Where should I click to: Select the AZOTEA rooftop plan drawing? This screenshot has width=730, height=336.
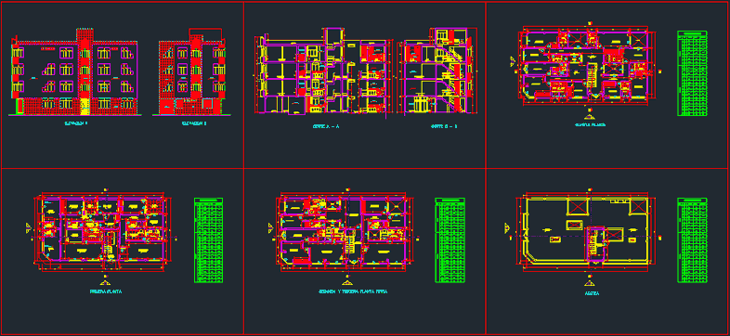[x=586, y=230]
